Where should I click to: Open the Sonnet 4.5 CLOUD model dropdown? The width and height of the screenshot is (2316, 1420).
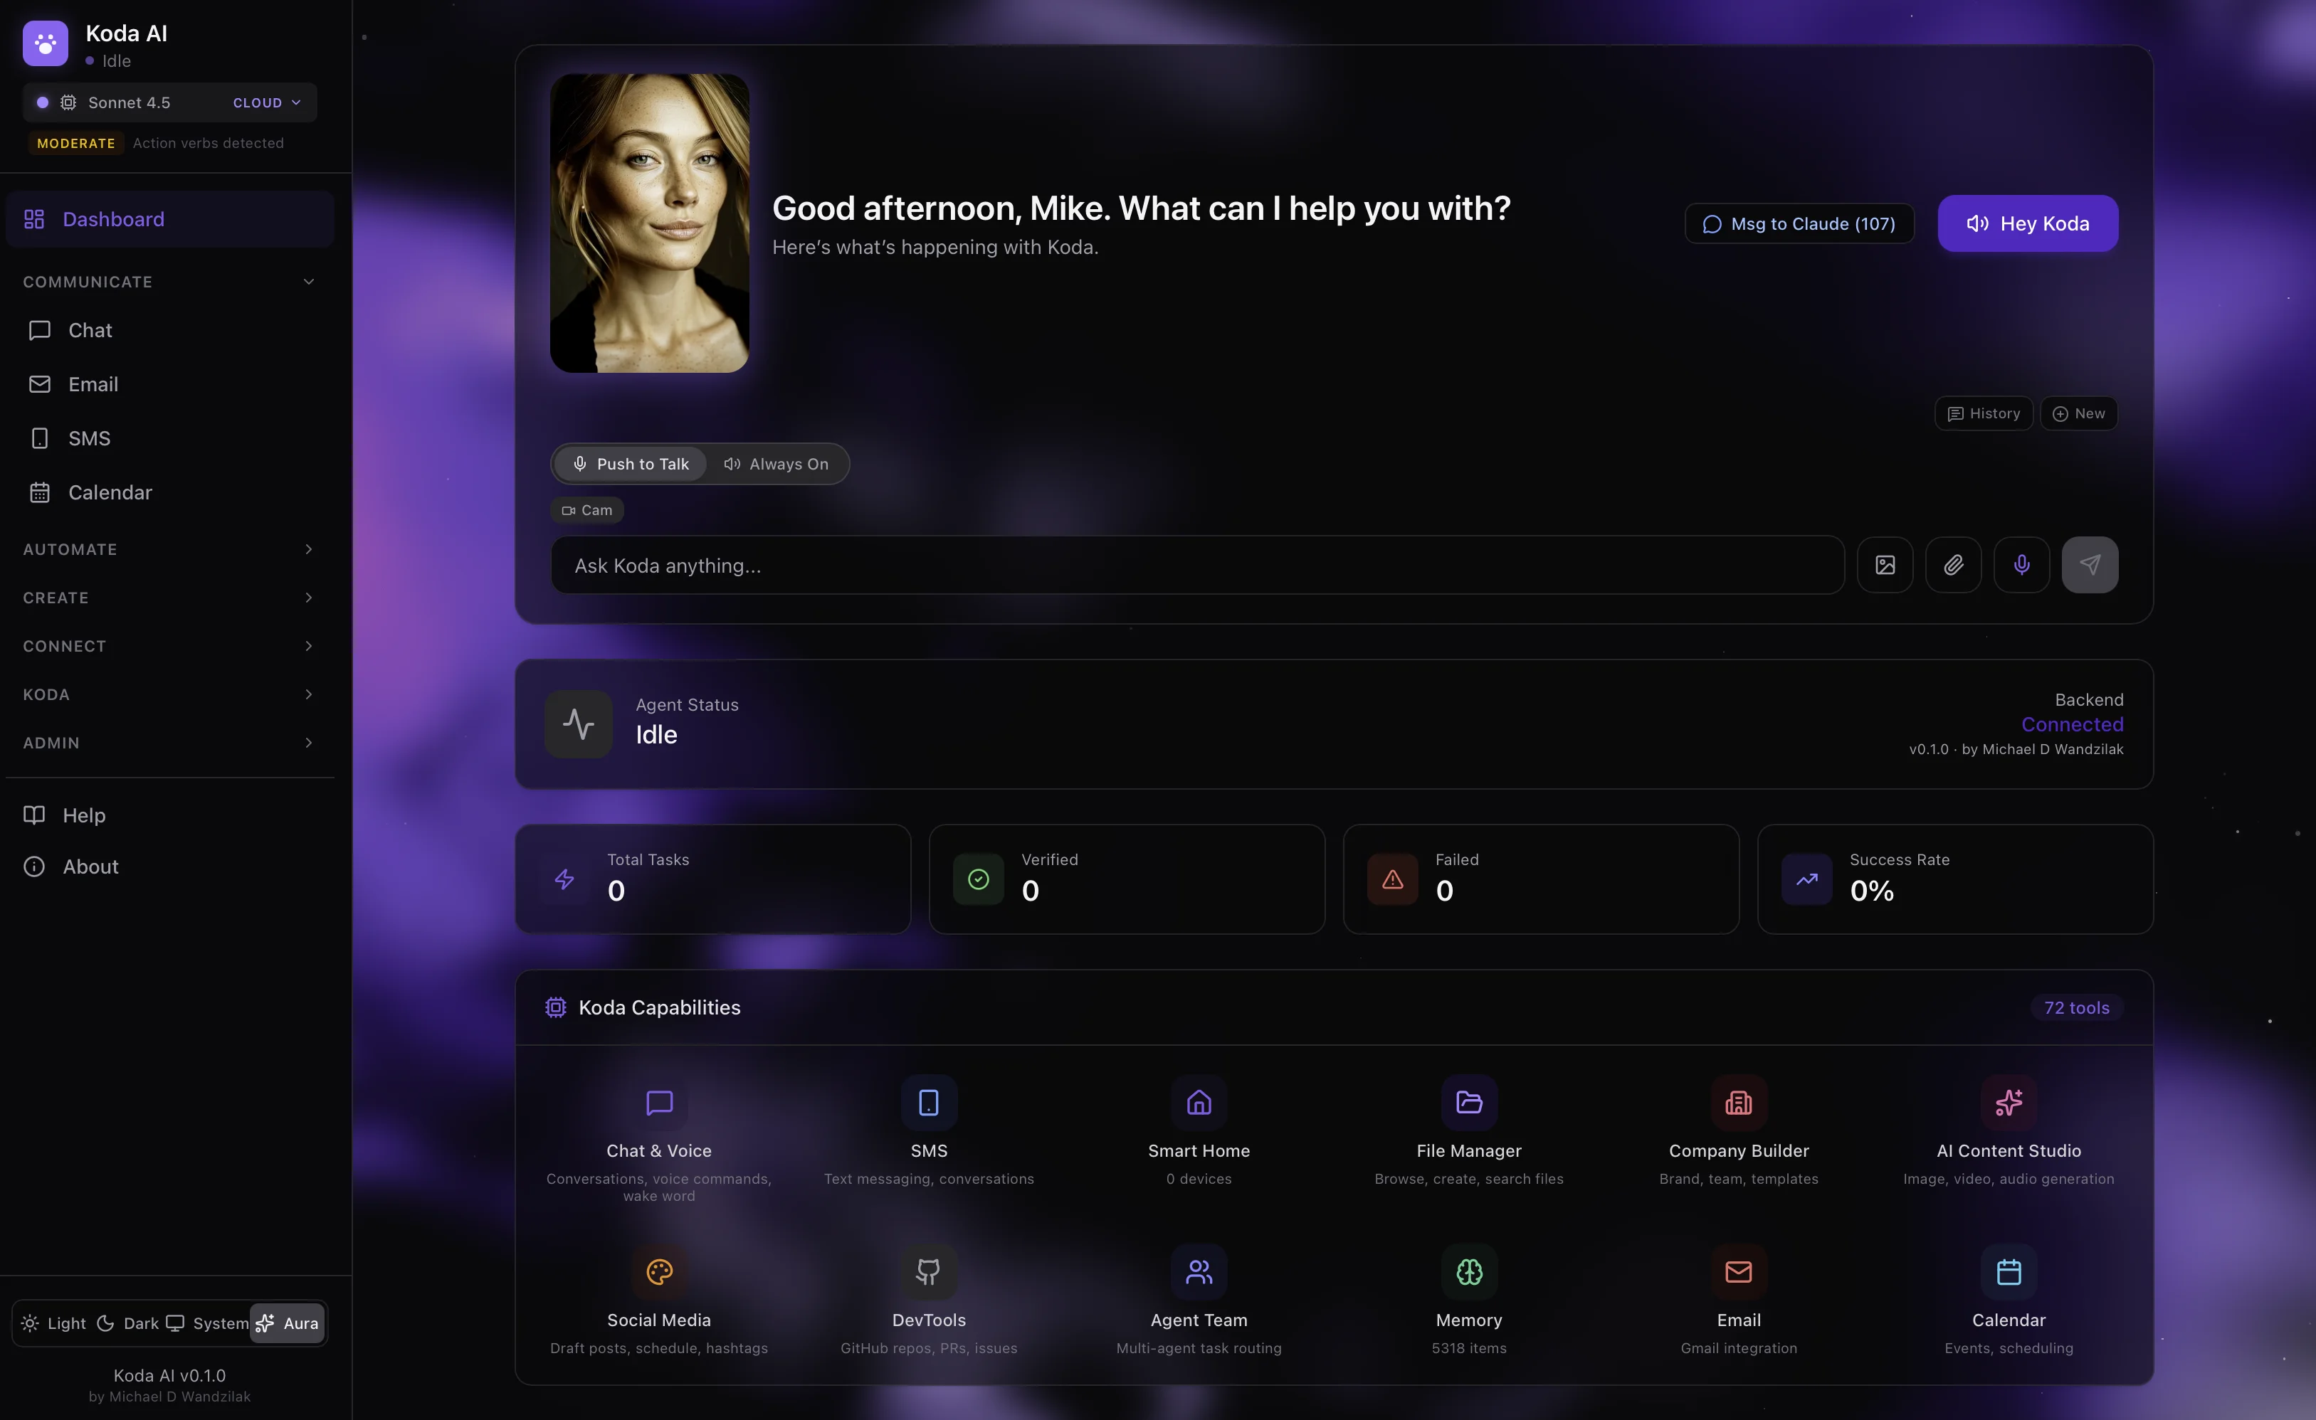pyautogui.click(x=170, y=102)
